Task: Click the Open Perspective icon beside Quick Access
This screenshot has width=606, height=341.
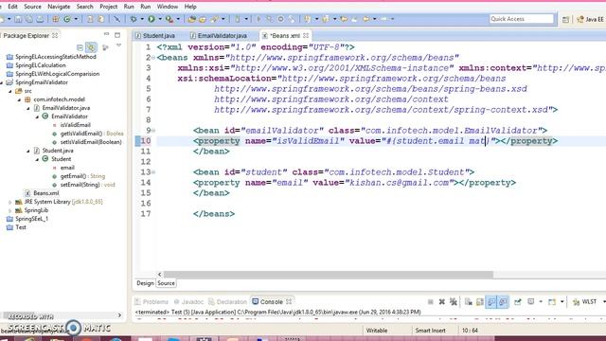Action: click(x=565, y=19)
